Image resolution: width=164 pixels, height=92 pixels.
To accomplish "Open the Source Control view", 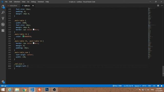I will tap(3, 18).
